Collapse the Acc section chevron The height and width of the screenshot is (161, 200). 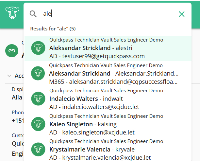tap(9, 76)
